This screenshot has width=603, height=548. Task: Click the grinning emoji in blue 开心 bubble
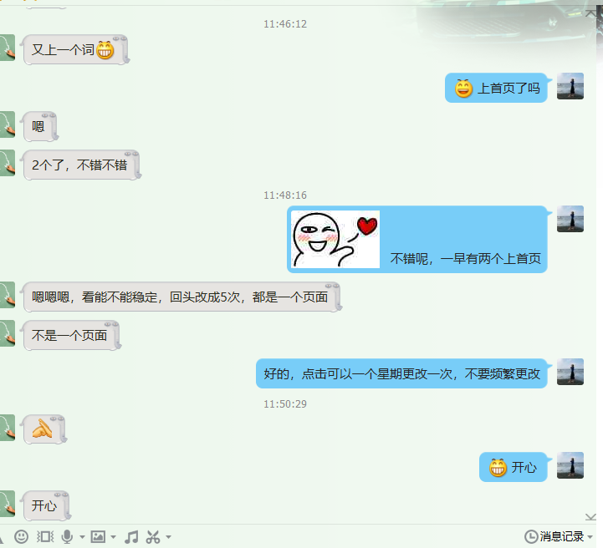(x=498, y=467)
